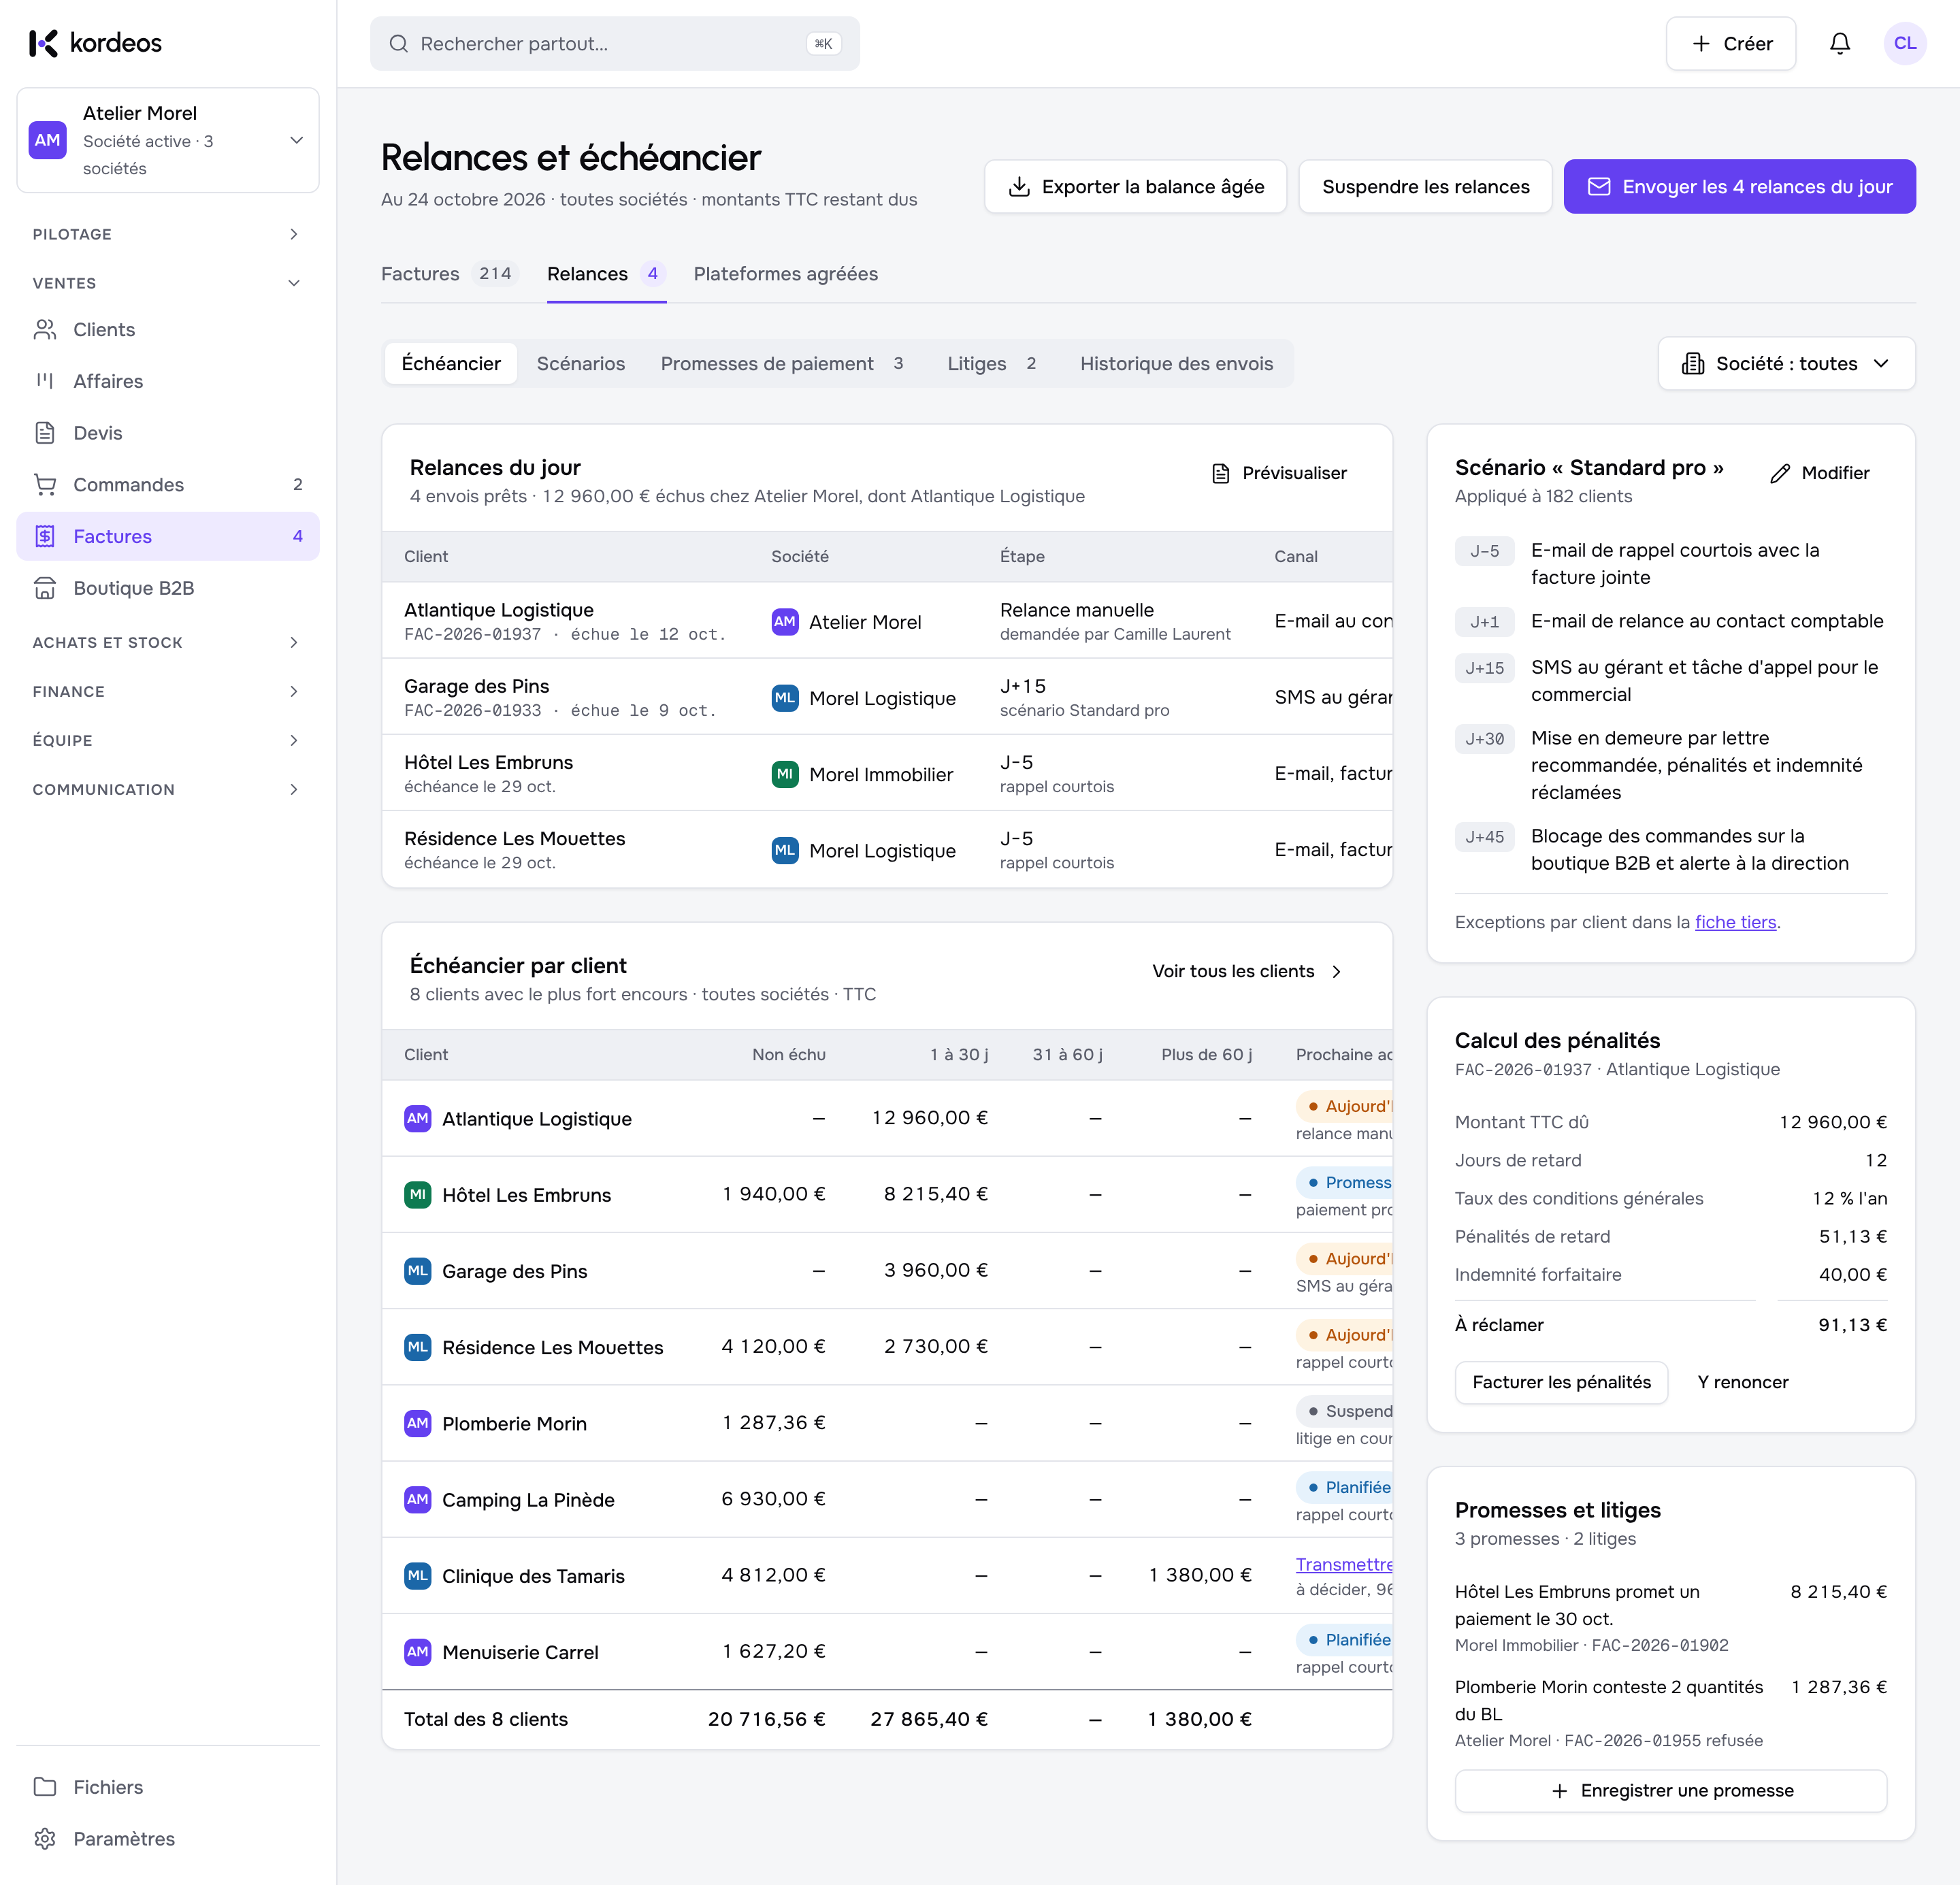Open Paramètres in the sidebar
The image size is (1960, 1885).
[168, 1839]
